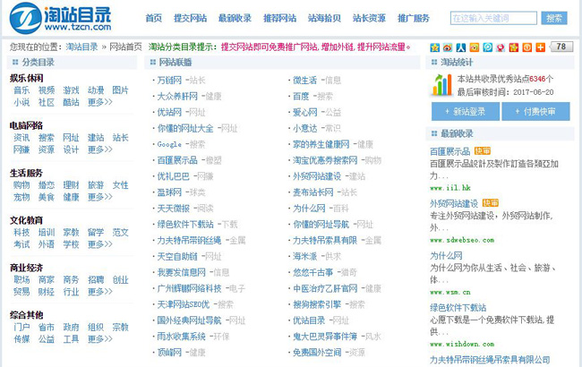Share the page via Sina Weibo icon
The width and height of the screenshot is (582, 367).
447,47
